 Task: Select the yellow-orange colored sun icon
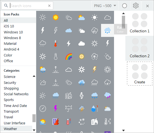[56, 17]
